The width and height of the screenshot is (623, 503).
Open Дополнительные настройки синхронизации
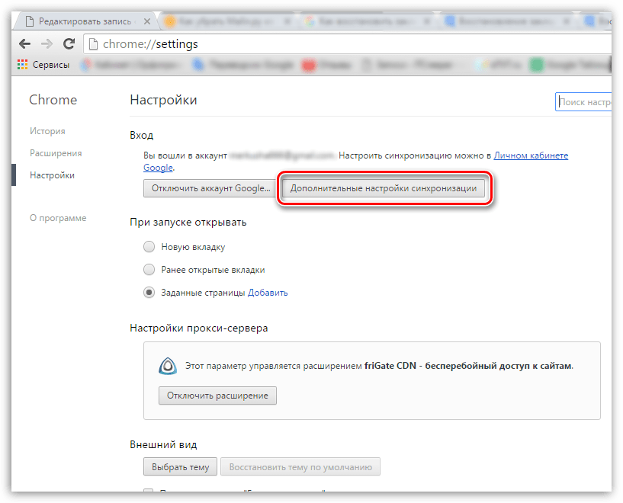tap(384, 188)
